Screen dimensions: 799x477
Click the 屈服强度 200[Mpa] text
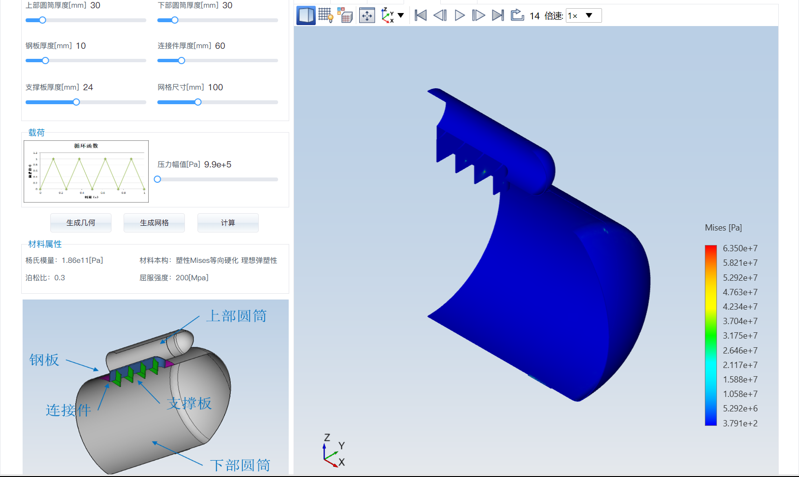(174, 278)
